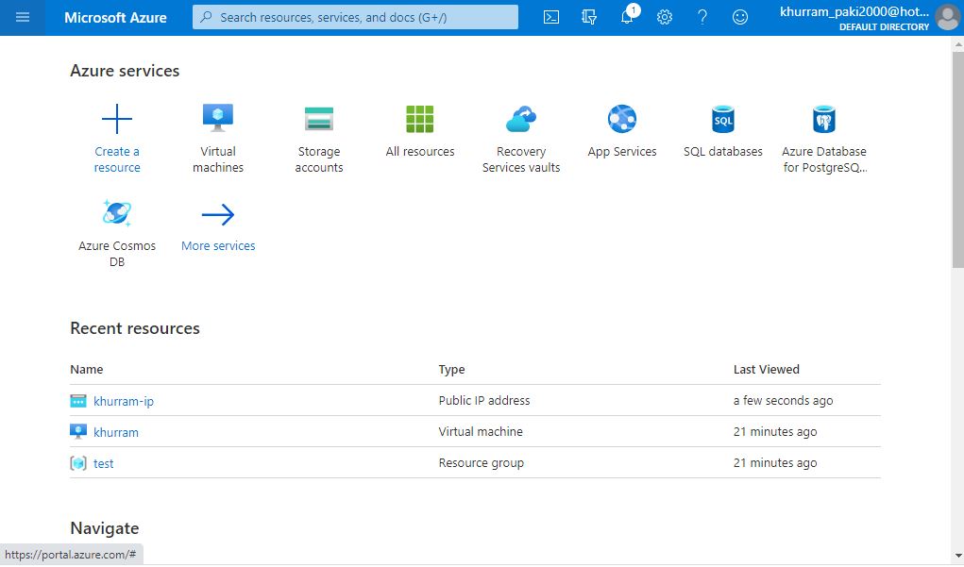Click the Azure Database for PostgreSQL label
964x567 pixels.
(x=824, y=159)
